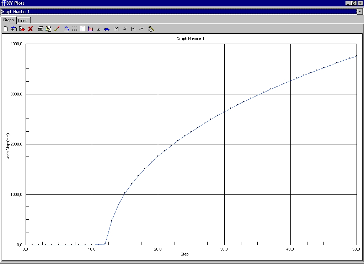364x264 pixels.
Task: Click the '40,0' X axis value
Action: tap(290, 249)
